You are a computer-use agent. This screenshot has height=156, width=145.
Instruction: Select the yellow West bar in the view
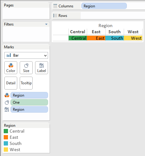[133, 38]
